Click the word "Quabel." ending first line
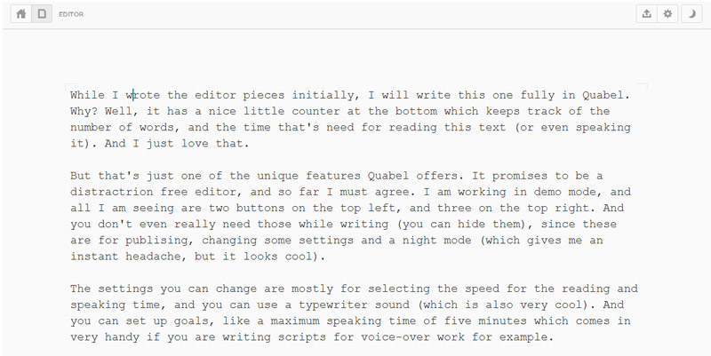Image resolution: width=711 pixels, height=356 pixels. 605,94
